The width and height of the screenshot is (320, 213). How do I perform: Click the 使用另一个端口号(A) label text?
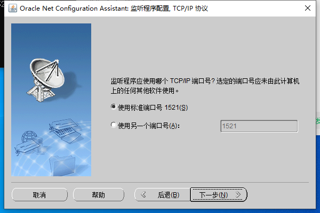coord(149,126)
